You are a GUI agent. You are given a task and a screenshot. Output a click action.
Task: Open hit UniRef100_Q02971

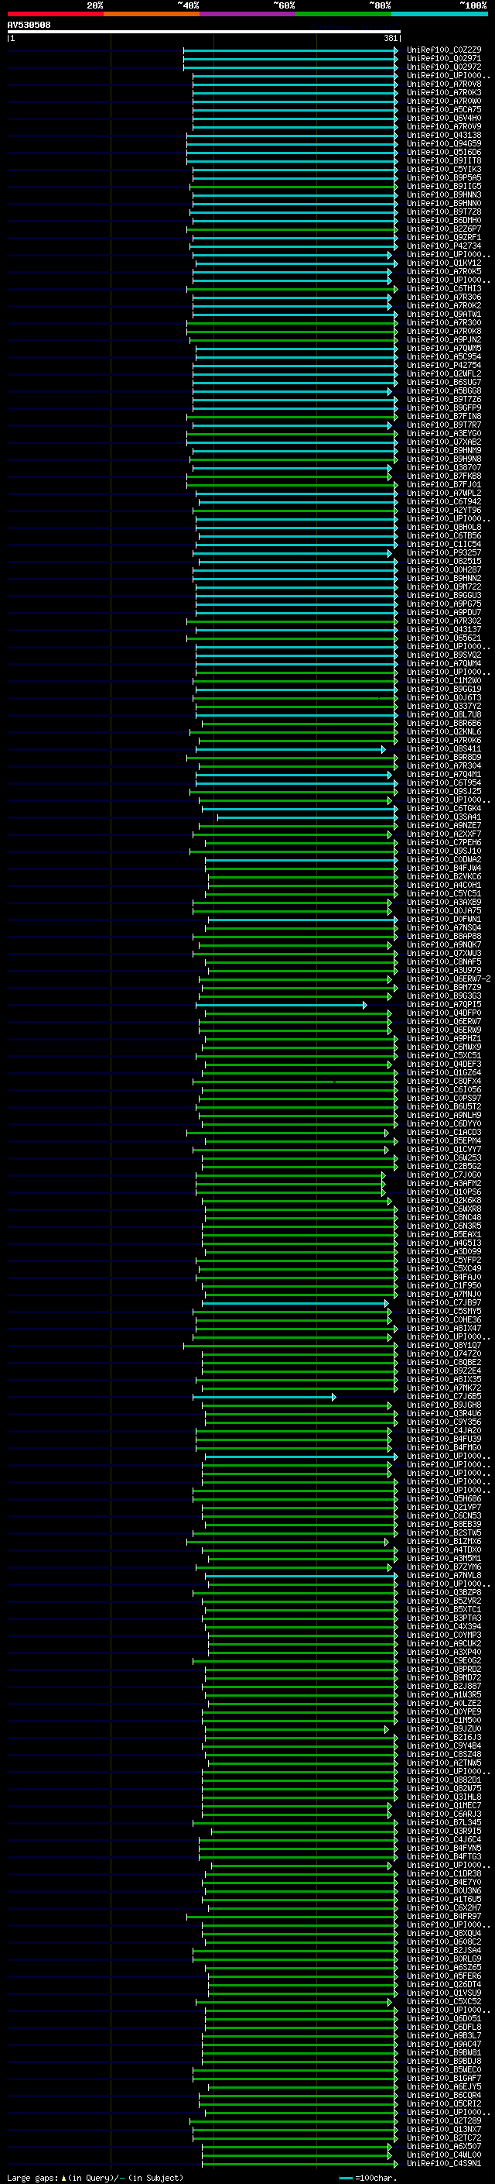tap(443, 59)
